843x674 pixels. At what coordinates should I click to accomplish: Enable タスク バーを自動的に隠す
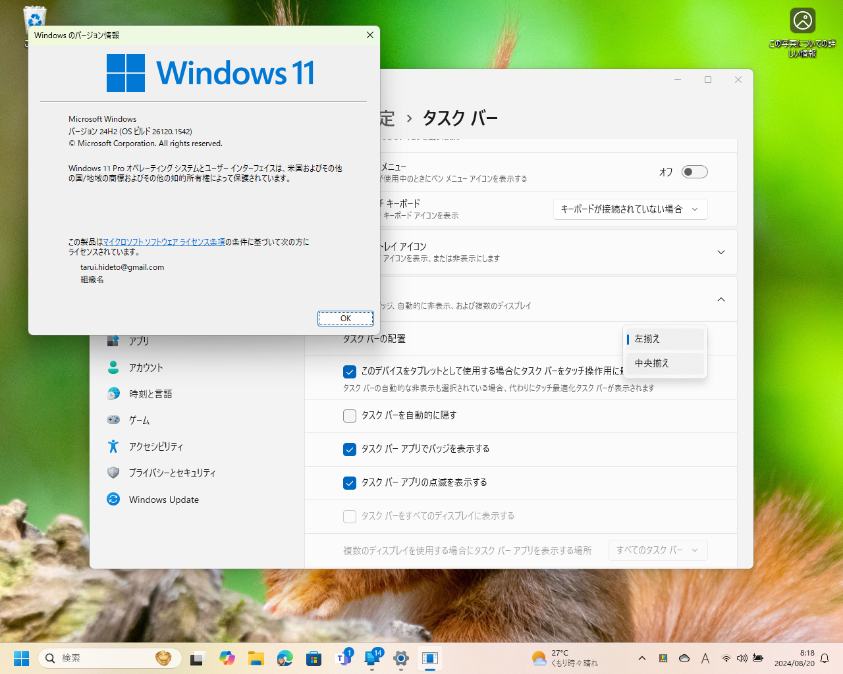pyautogui.click(x=350, y=415)
